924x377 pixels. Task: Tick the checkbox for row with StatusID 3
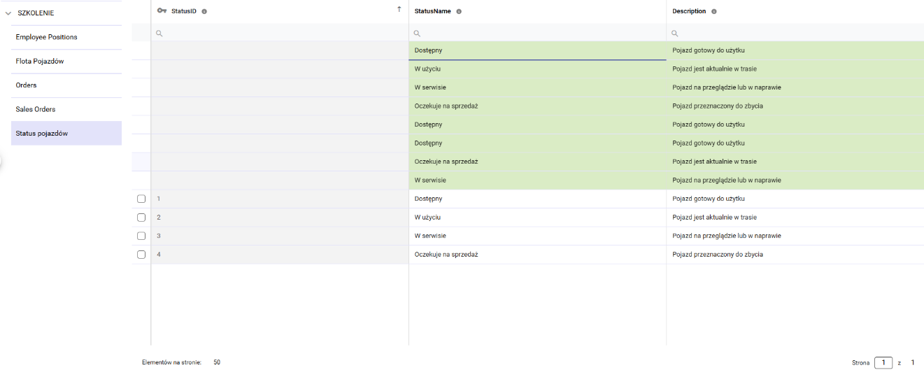point(141,236)
